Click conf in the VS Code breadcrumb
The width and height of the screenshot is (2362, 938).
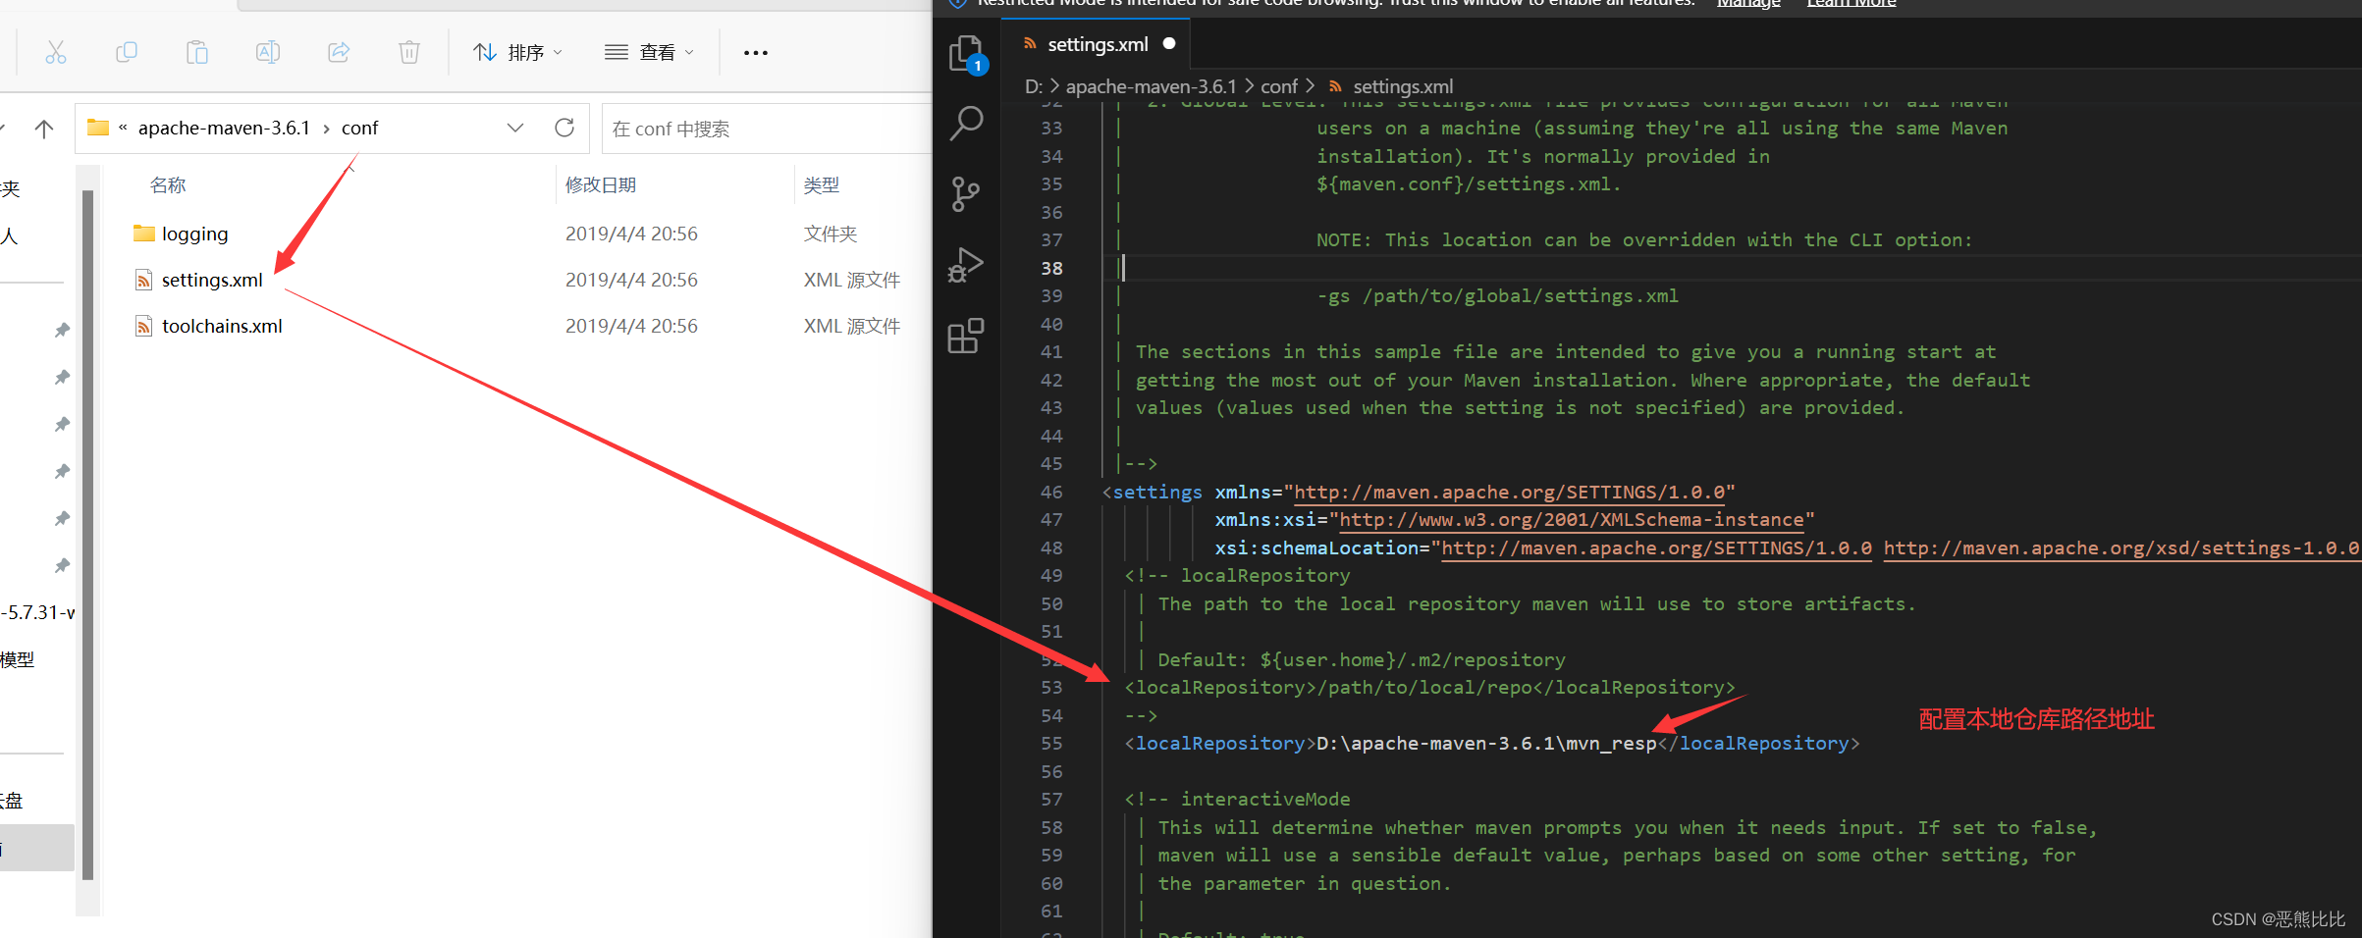[1279, 86]
